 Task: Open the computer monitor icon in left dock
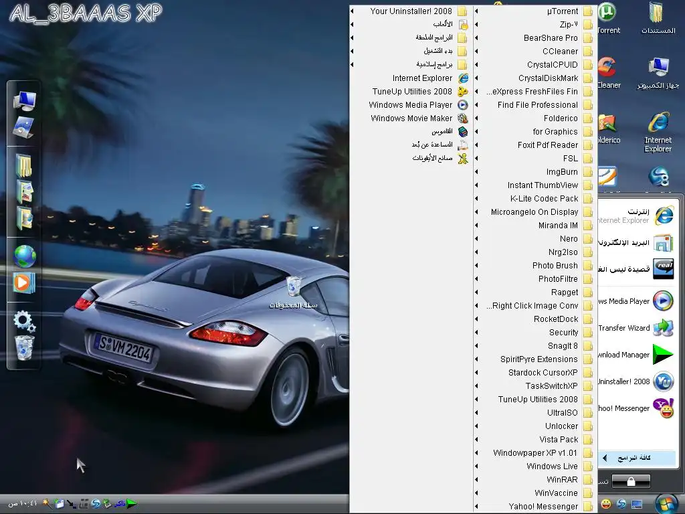point(25,102)
